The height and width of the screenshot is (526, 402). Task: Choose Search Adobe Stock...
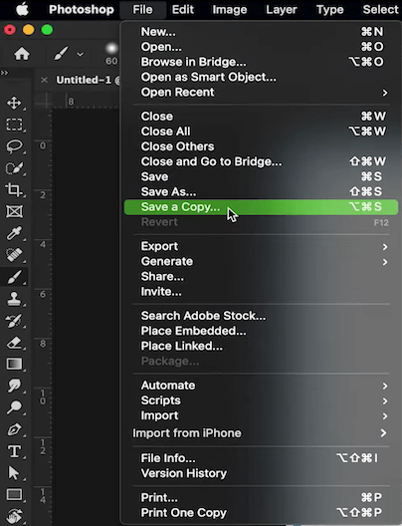click(262, 316)
